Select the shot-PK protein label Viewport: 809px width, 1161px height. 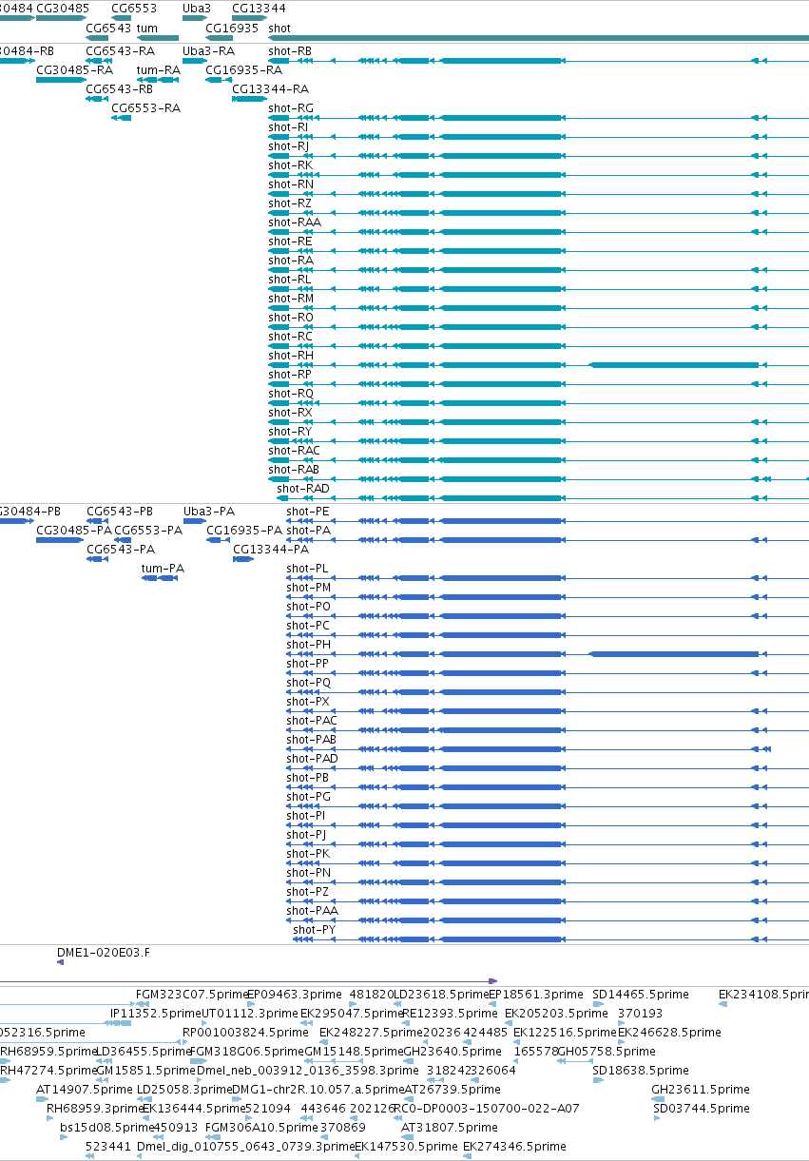(308, 854)
